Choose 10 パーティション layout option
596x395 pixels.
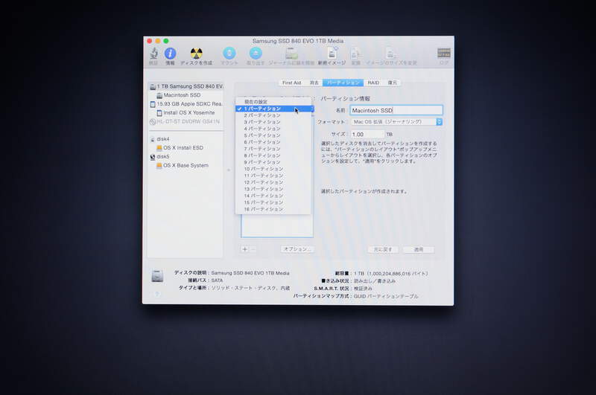[x=273, y=169]
